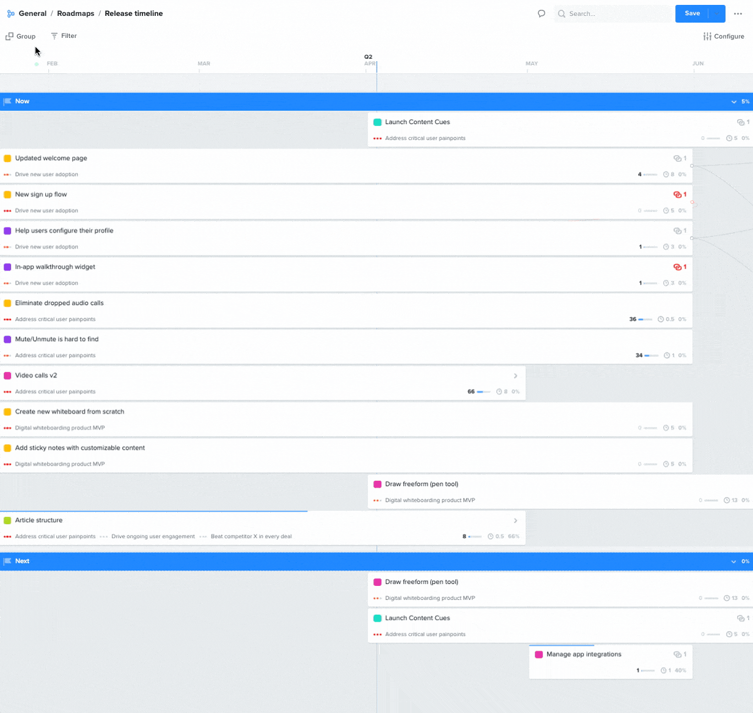Open the Eliminate dropped audio calls card title
753x713 pixels.
click(59, 303)
